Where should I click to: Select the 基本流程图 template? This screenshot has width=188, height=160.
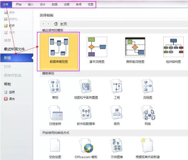pos(97,50)
